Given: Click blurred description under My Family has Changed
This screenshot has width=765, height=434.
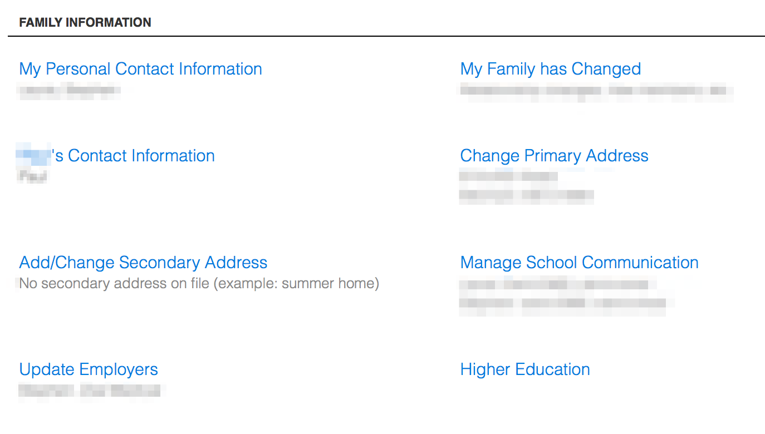Looking at the screenshot, I should click(x=596, y=91).
